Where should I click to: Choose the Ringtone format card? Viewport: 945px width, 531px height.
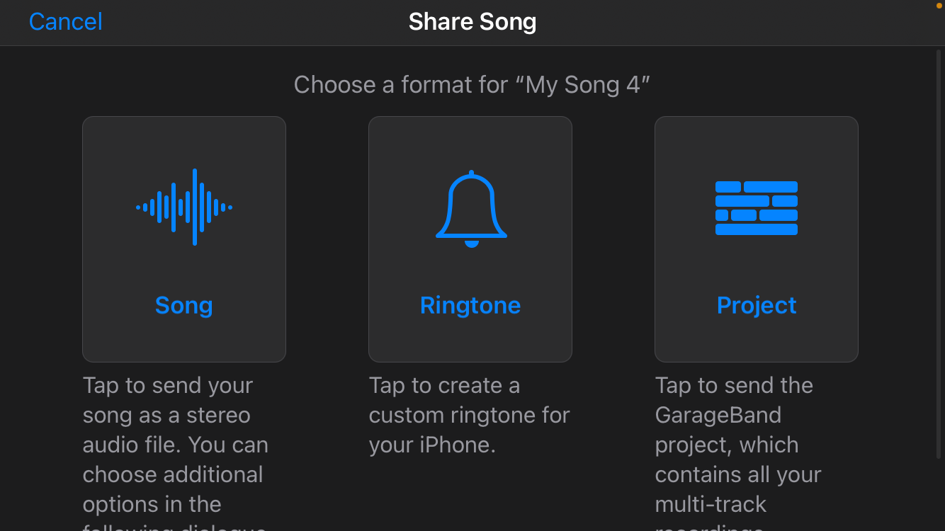(470, 239)
